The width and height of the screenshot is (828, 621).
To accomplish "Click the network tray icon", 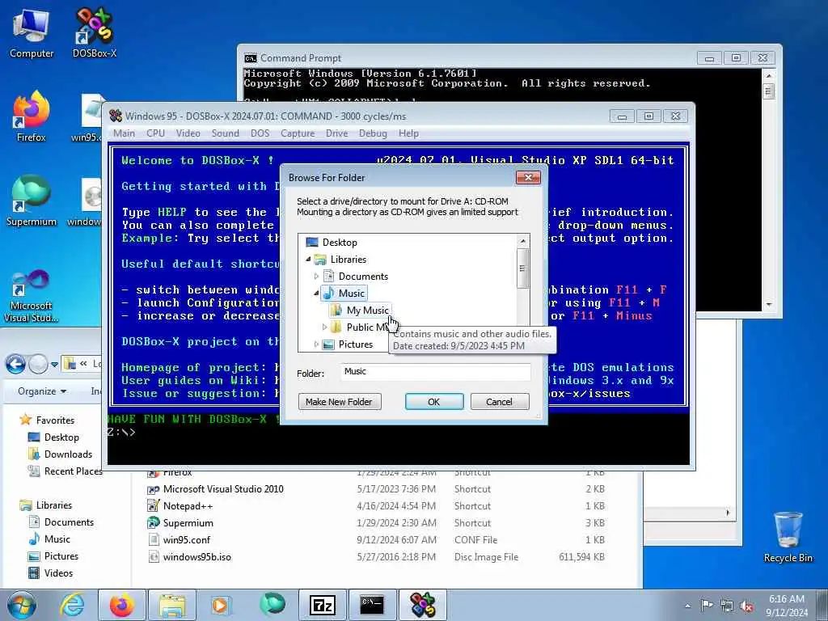I will [727, 606].
